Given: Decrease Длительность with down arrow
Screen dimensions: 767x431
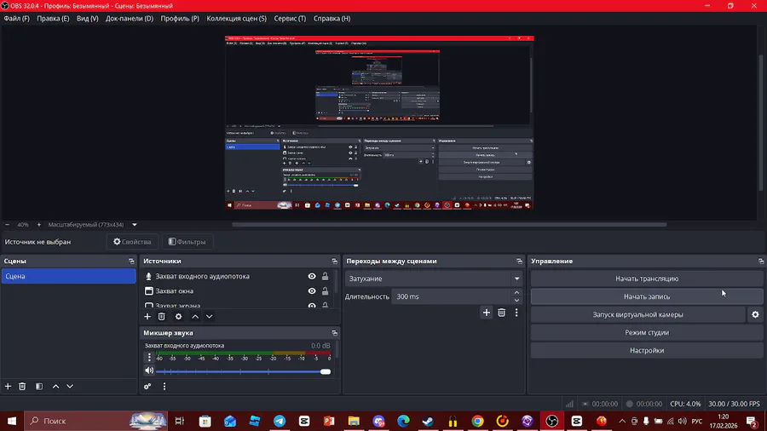Looking at the screenshot, I should [x=516, y=301].
